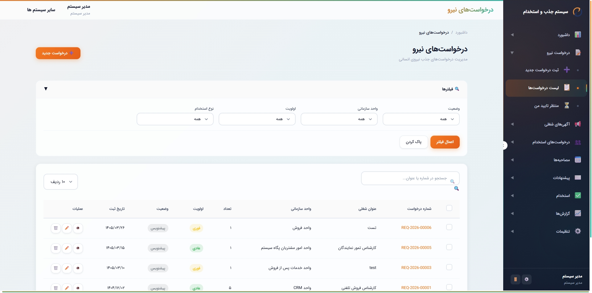592x293 pixels.
Task: Open the نوع استخدام filter dropdown
Action: [x=175, y=119]
